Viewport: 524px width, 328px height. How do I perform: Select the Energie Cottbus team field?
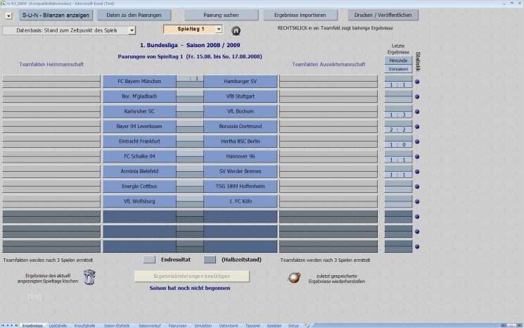coord(139,187)
